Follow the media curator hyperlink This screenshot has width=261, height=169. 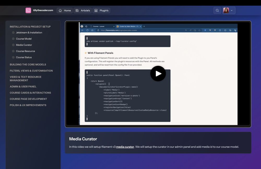pyautogui.click(x=125, y=147)
